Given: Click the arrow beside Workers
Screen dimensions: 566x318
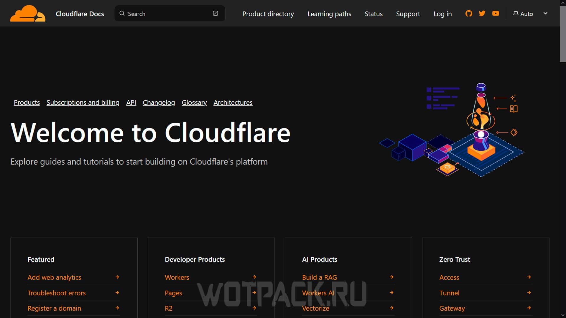Looking at the screenshot, I should click(x=254, y=277).
